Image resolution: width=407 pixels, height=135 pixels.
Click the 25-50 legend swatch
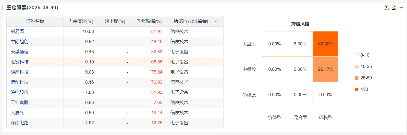coord(357,78)
